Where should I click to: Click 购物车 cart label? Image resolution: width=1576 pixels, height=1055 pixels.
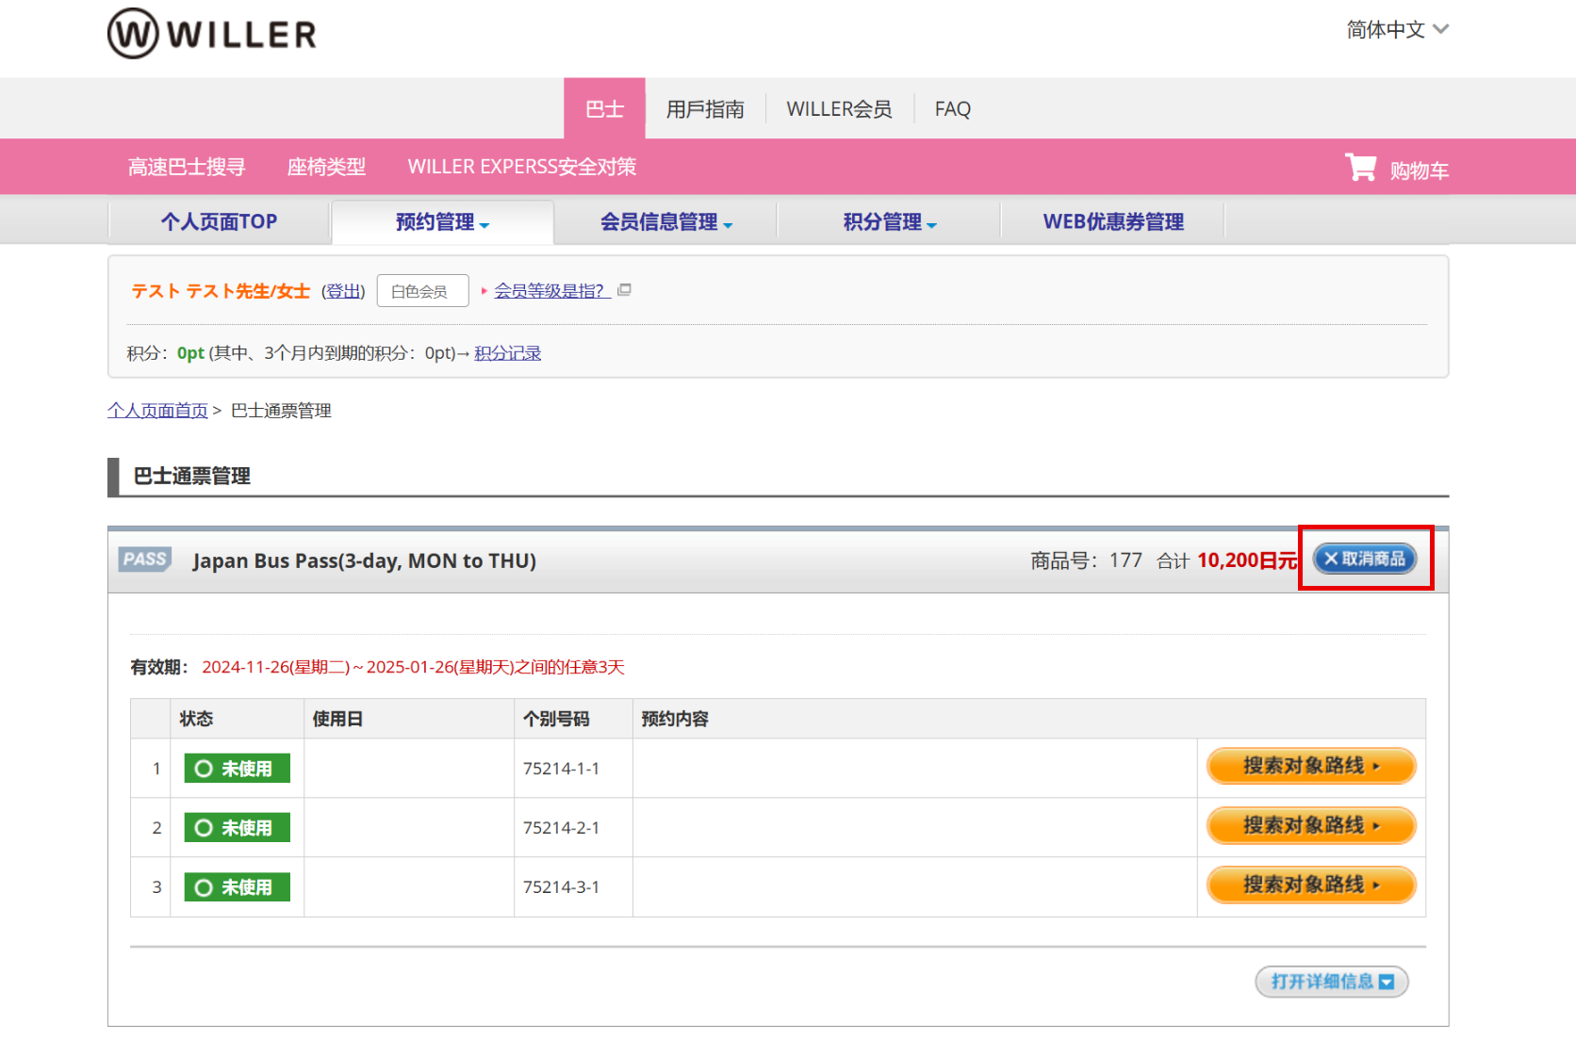[x=1419, y=170]
